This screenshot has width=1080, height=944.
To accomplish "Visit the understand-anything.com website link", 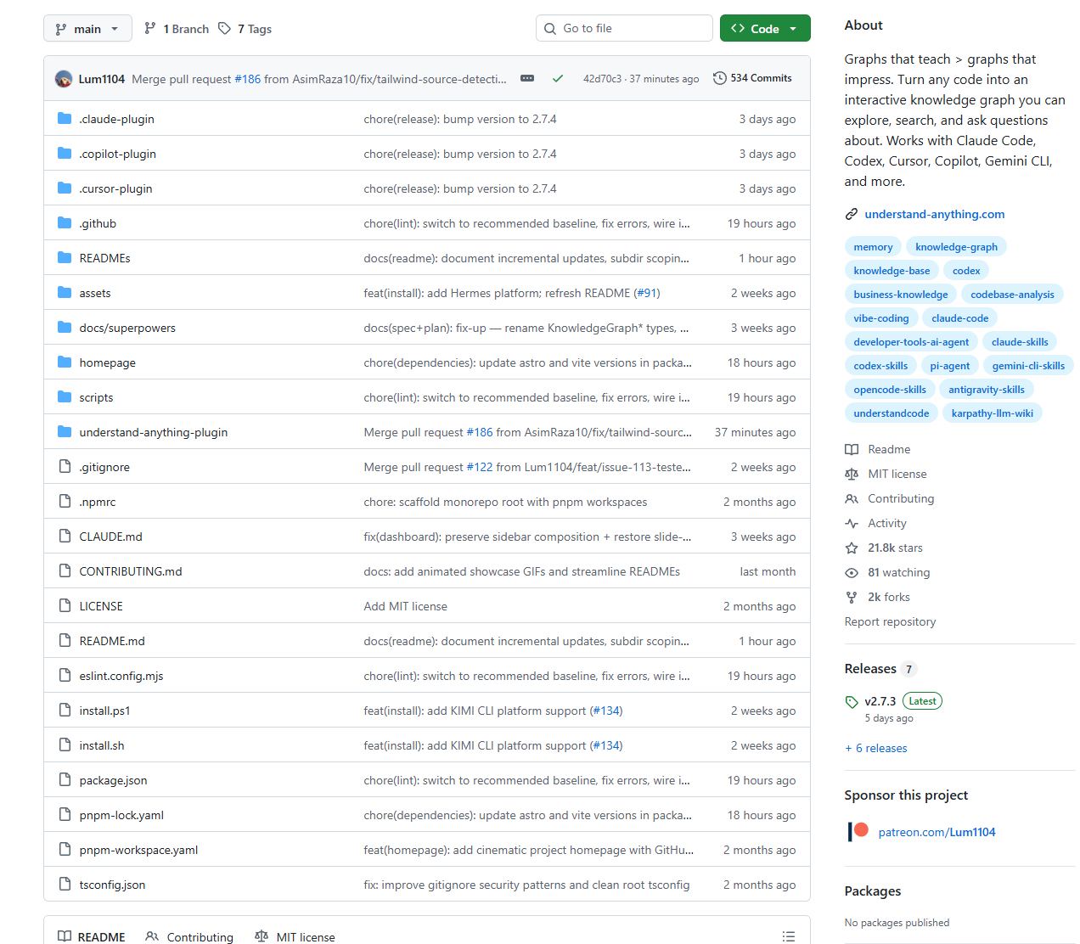I will [x=934, y=214].
